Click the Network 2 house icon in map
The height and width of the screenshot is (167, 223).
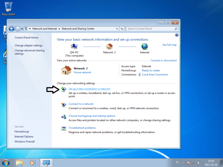[x=109, y=46]
